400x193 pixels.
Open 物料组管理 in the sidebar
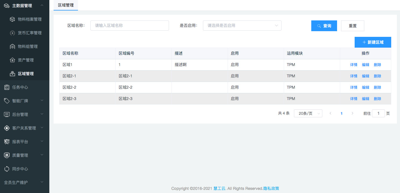click(x=27, y=46)
